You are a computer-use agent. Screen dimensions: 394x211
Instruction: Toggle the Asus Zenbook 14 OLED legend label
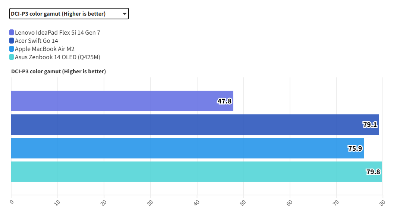point(57,57)
